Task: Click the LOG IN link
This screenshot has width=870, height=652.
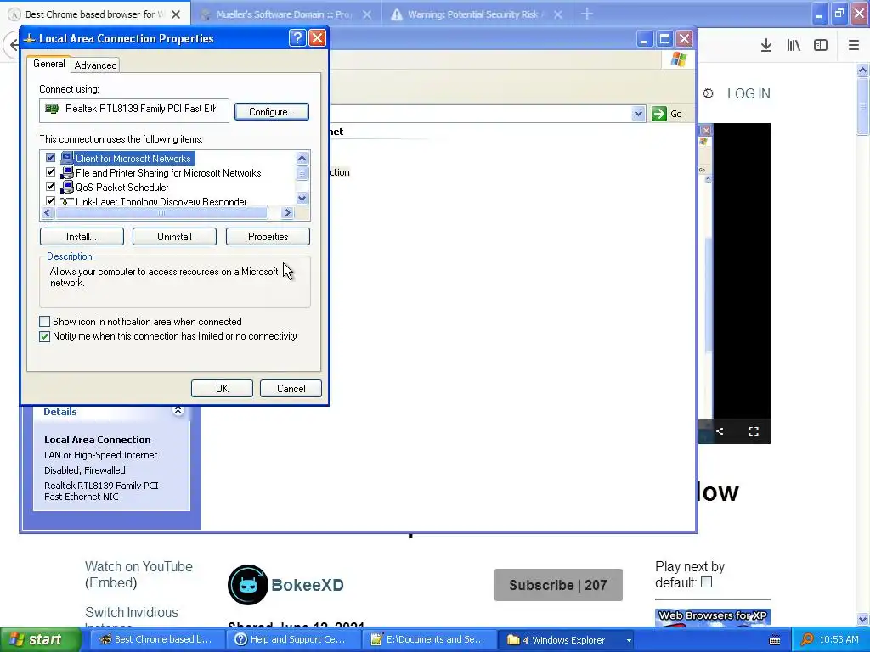Action: point(749,93)
